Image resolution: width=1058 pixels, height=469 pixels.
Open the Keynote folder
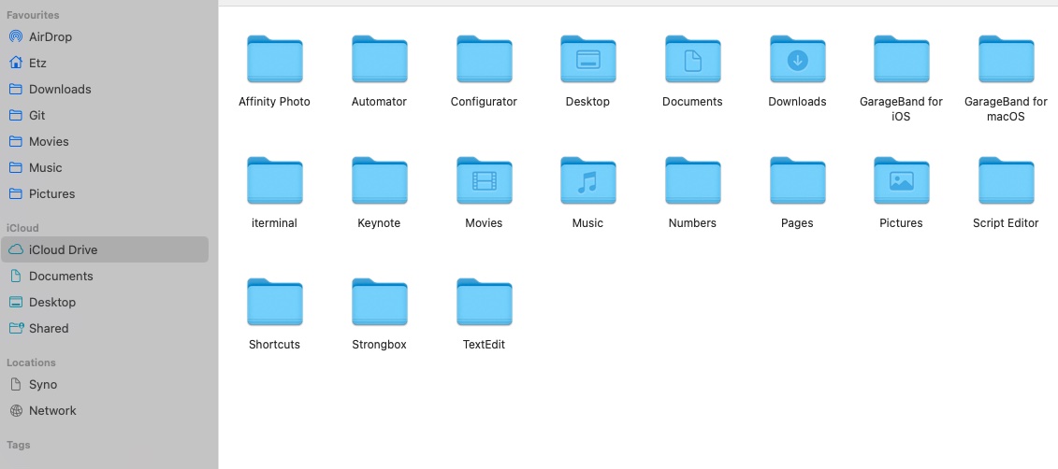[x=379, y=180]
